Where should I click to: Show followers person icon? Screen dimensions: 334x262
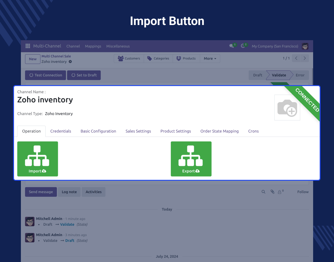tap(280, 192)
